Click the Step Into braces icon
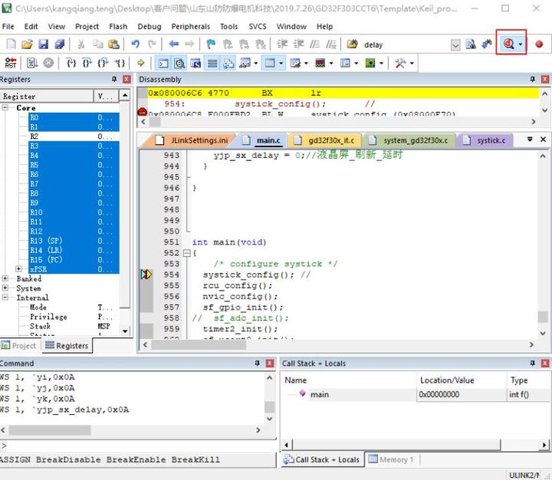This screenshot has height=480, width=552. [x=71, y=63]
